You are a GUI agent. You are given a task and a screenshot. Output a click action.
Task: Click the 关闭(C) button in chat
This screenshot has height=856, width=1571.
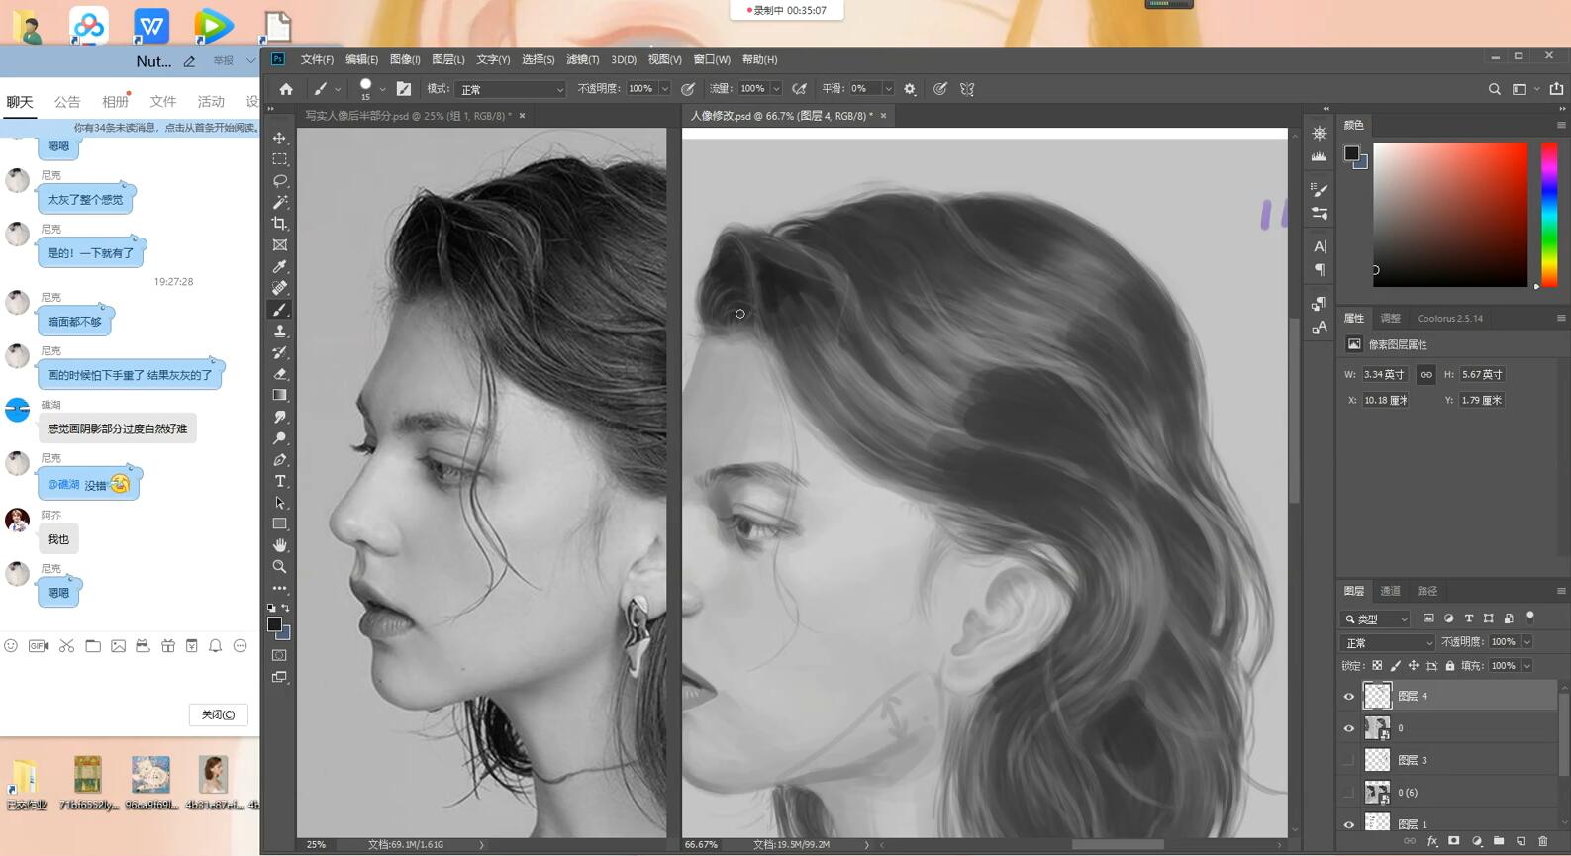(218, 714)
